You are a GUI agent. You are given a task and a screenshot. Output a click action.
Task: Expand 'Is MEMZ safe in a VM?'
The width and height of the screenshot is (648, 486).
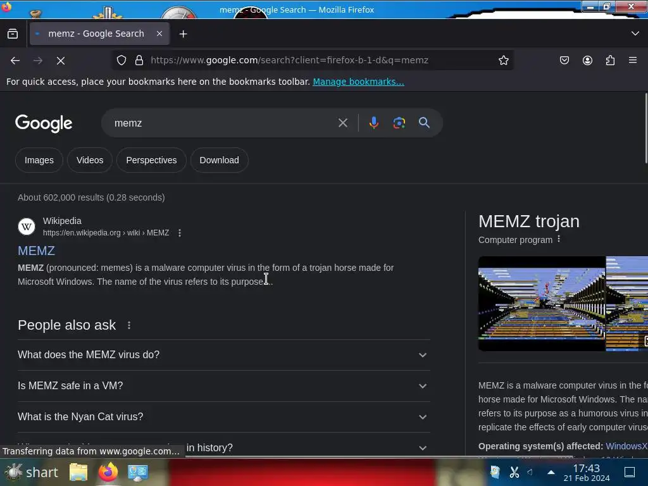(x=224, y=386)
